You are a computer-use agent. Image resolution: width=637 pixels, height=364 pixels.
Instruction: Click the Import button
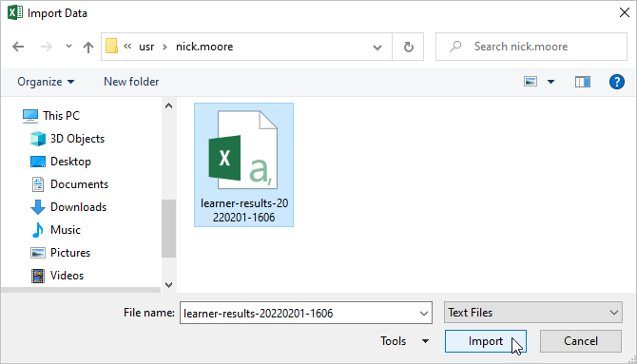[x=486, y=341]
